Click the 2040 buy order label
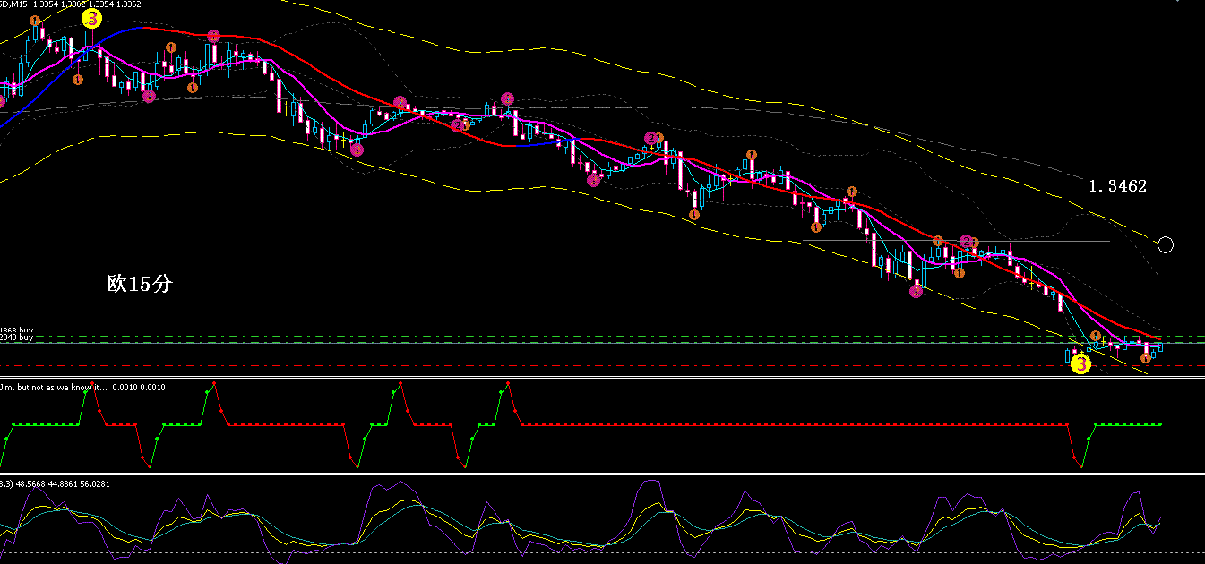 point(16,338)
